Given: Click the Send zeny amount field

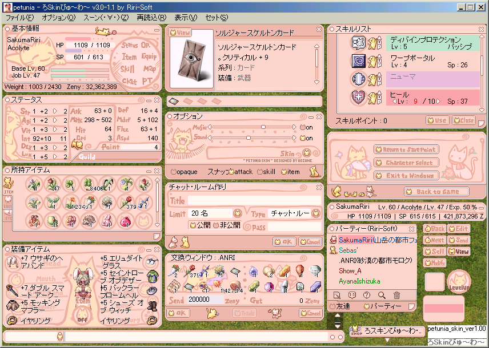Looking at the screenshot, I should pyautogui.click(x=205, y=300).
